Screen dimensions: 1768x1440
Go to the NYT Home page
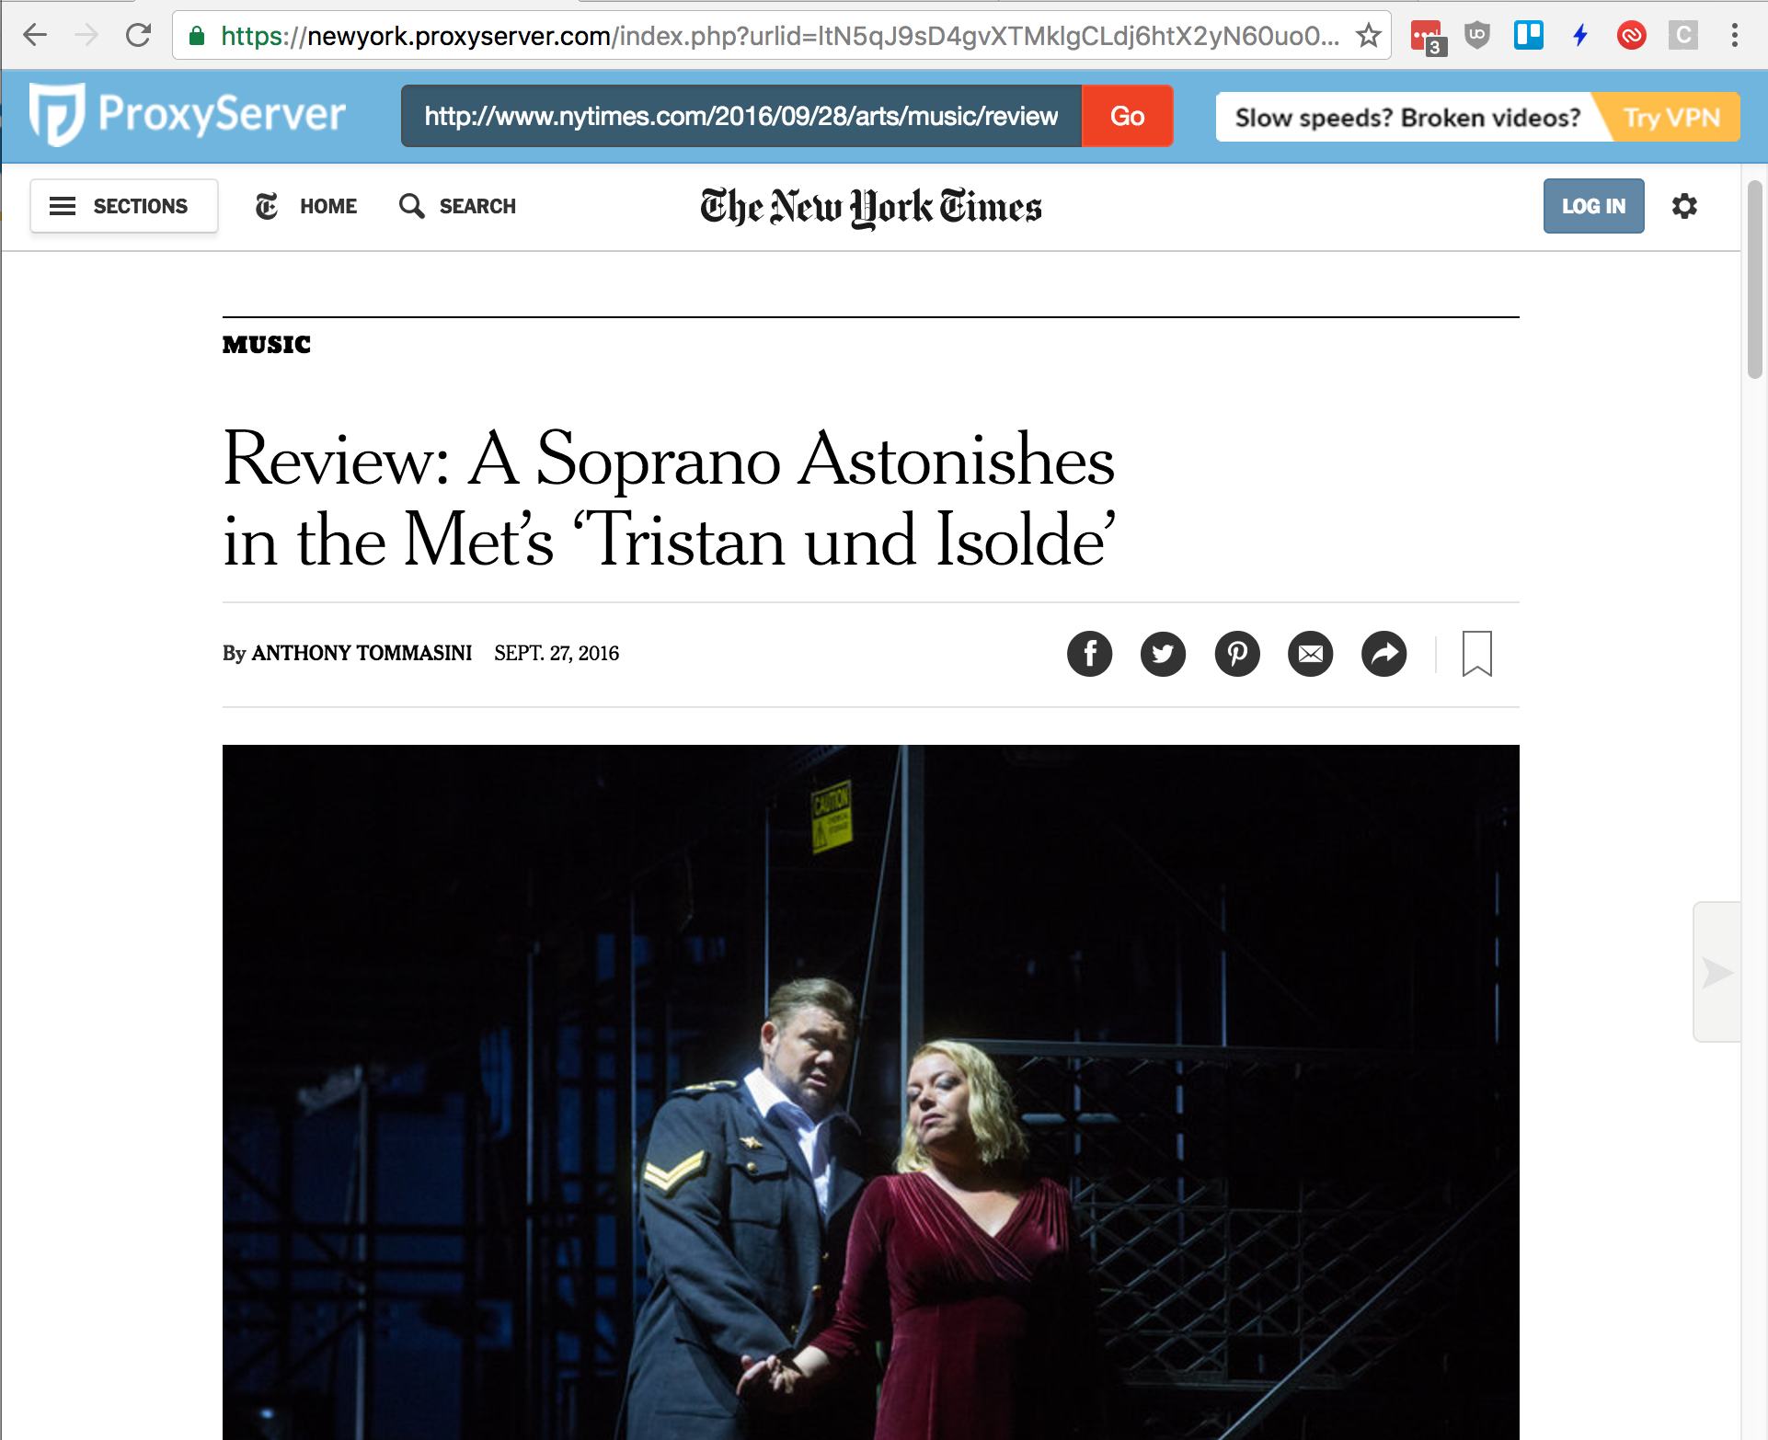coord(306,206)
